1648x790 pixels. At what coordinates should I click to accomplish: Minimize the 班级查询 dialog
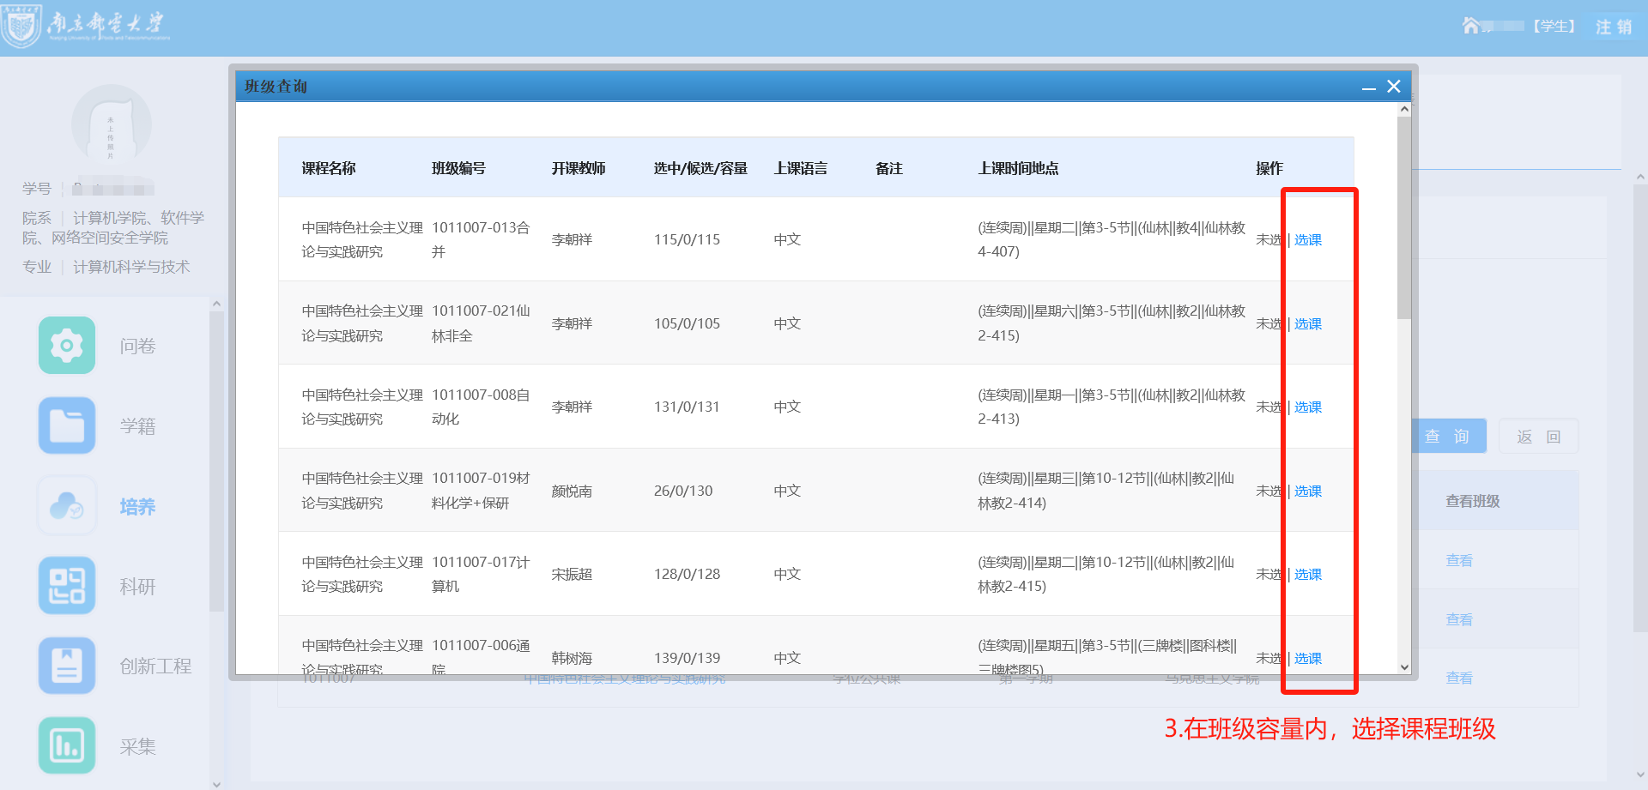pyautogui.click(x=1369, y=87)
